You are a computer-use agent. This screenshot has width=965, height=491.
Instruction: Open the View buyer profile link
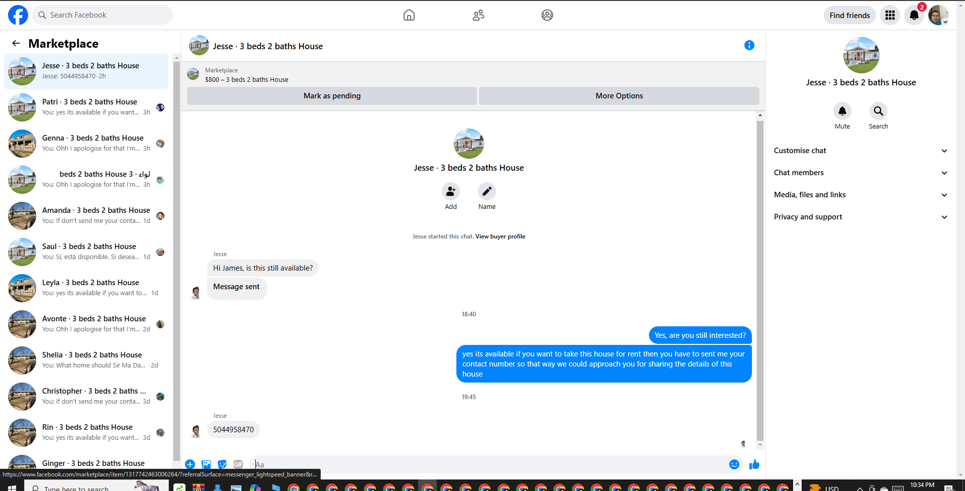coord(500,236)
